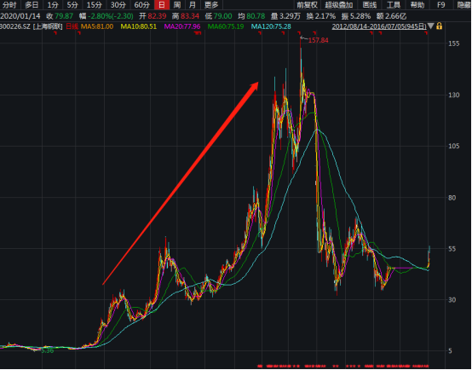Open the 画线 drawing tools

[370, 5]
